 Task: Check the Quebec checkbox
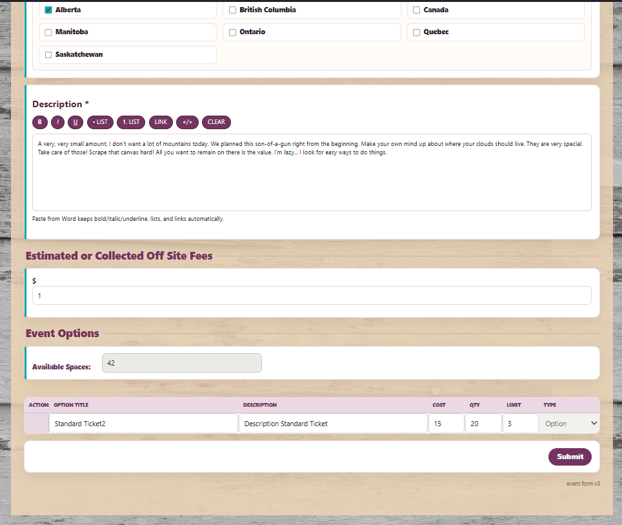[x=417, y=32]
